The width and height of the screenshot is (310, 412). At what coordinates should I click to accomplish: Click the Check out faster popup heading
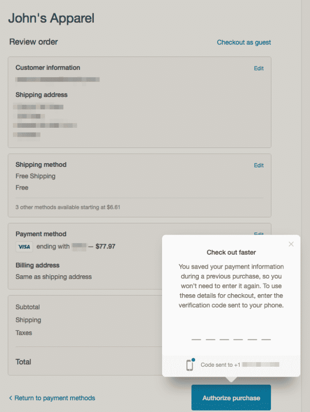[x=231, y=253]
